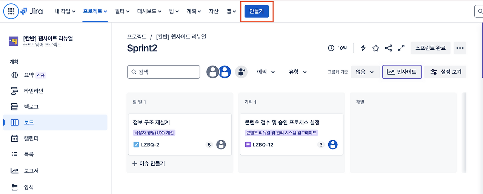Open the 앱 dropdown menu
This screenshot has height=194, width=483.
click(x=231, y=11)
